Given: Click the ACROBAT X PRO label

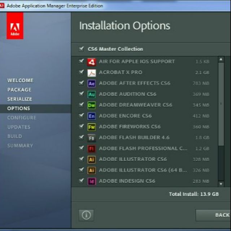Looking at the screenshot, I should click(121, 72).
